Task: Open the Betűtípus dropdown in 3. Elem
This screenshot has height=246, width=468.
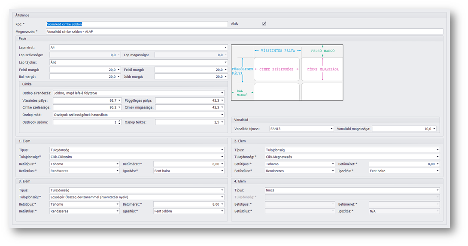Action: click(117, 204)
